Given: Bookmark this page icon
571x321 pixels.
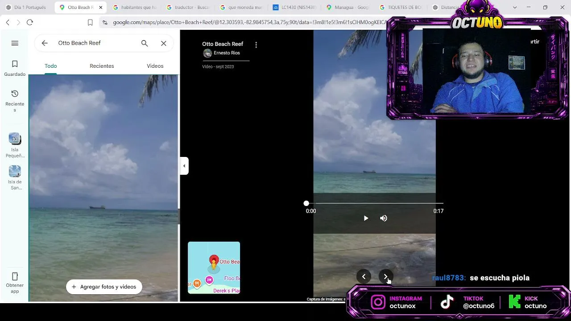Looking at the screenshot, I should pos(90,22).
